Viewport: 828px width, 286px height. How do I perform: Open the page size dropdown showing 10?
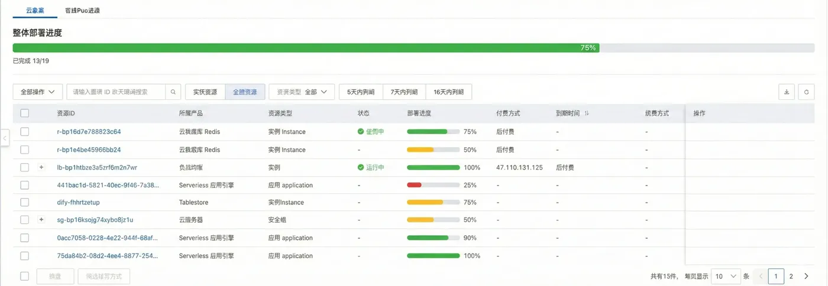725,276
